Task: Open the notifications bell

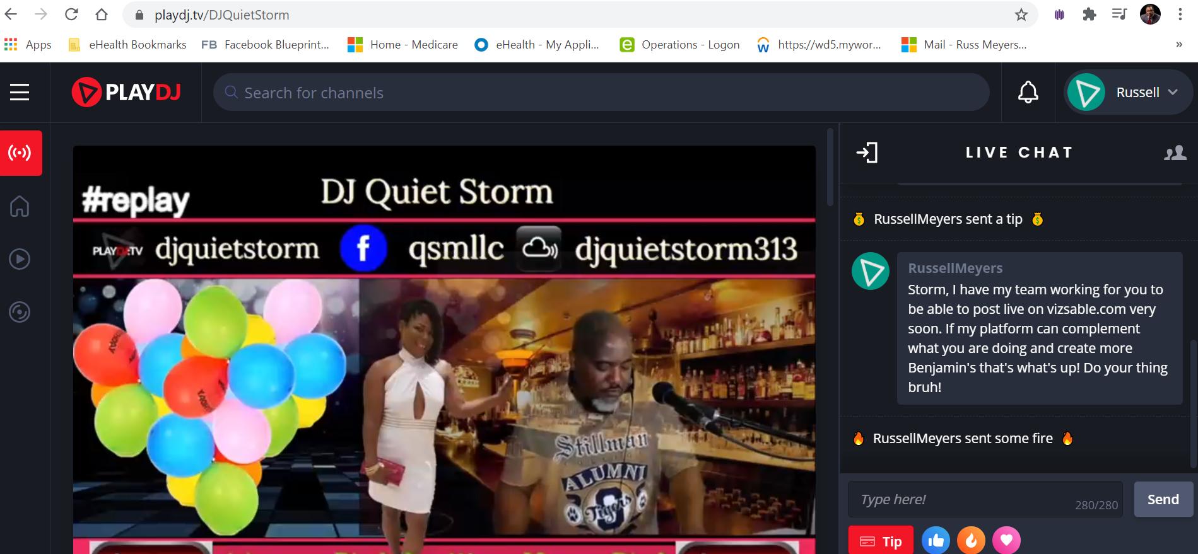Action: [x=1028, y=92]
